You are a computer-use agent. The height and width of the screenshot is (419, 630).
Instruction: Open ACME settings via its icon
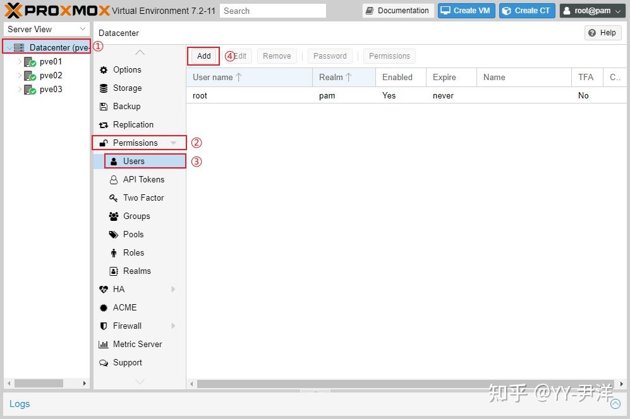click(103, 307)
